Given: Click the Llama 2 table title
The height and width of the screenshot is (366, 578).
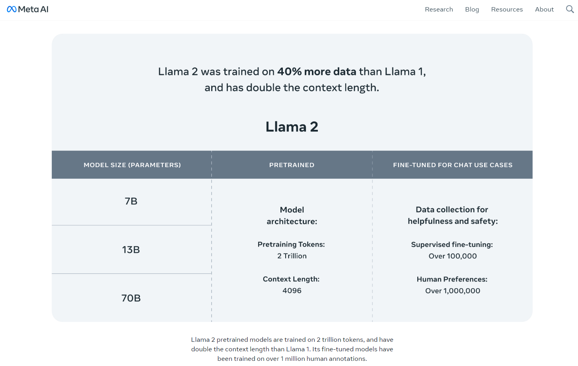Looking at the screenshot, I should click(292, 127).
